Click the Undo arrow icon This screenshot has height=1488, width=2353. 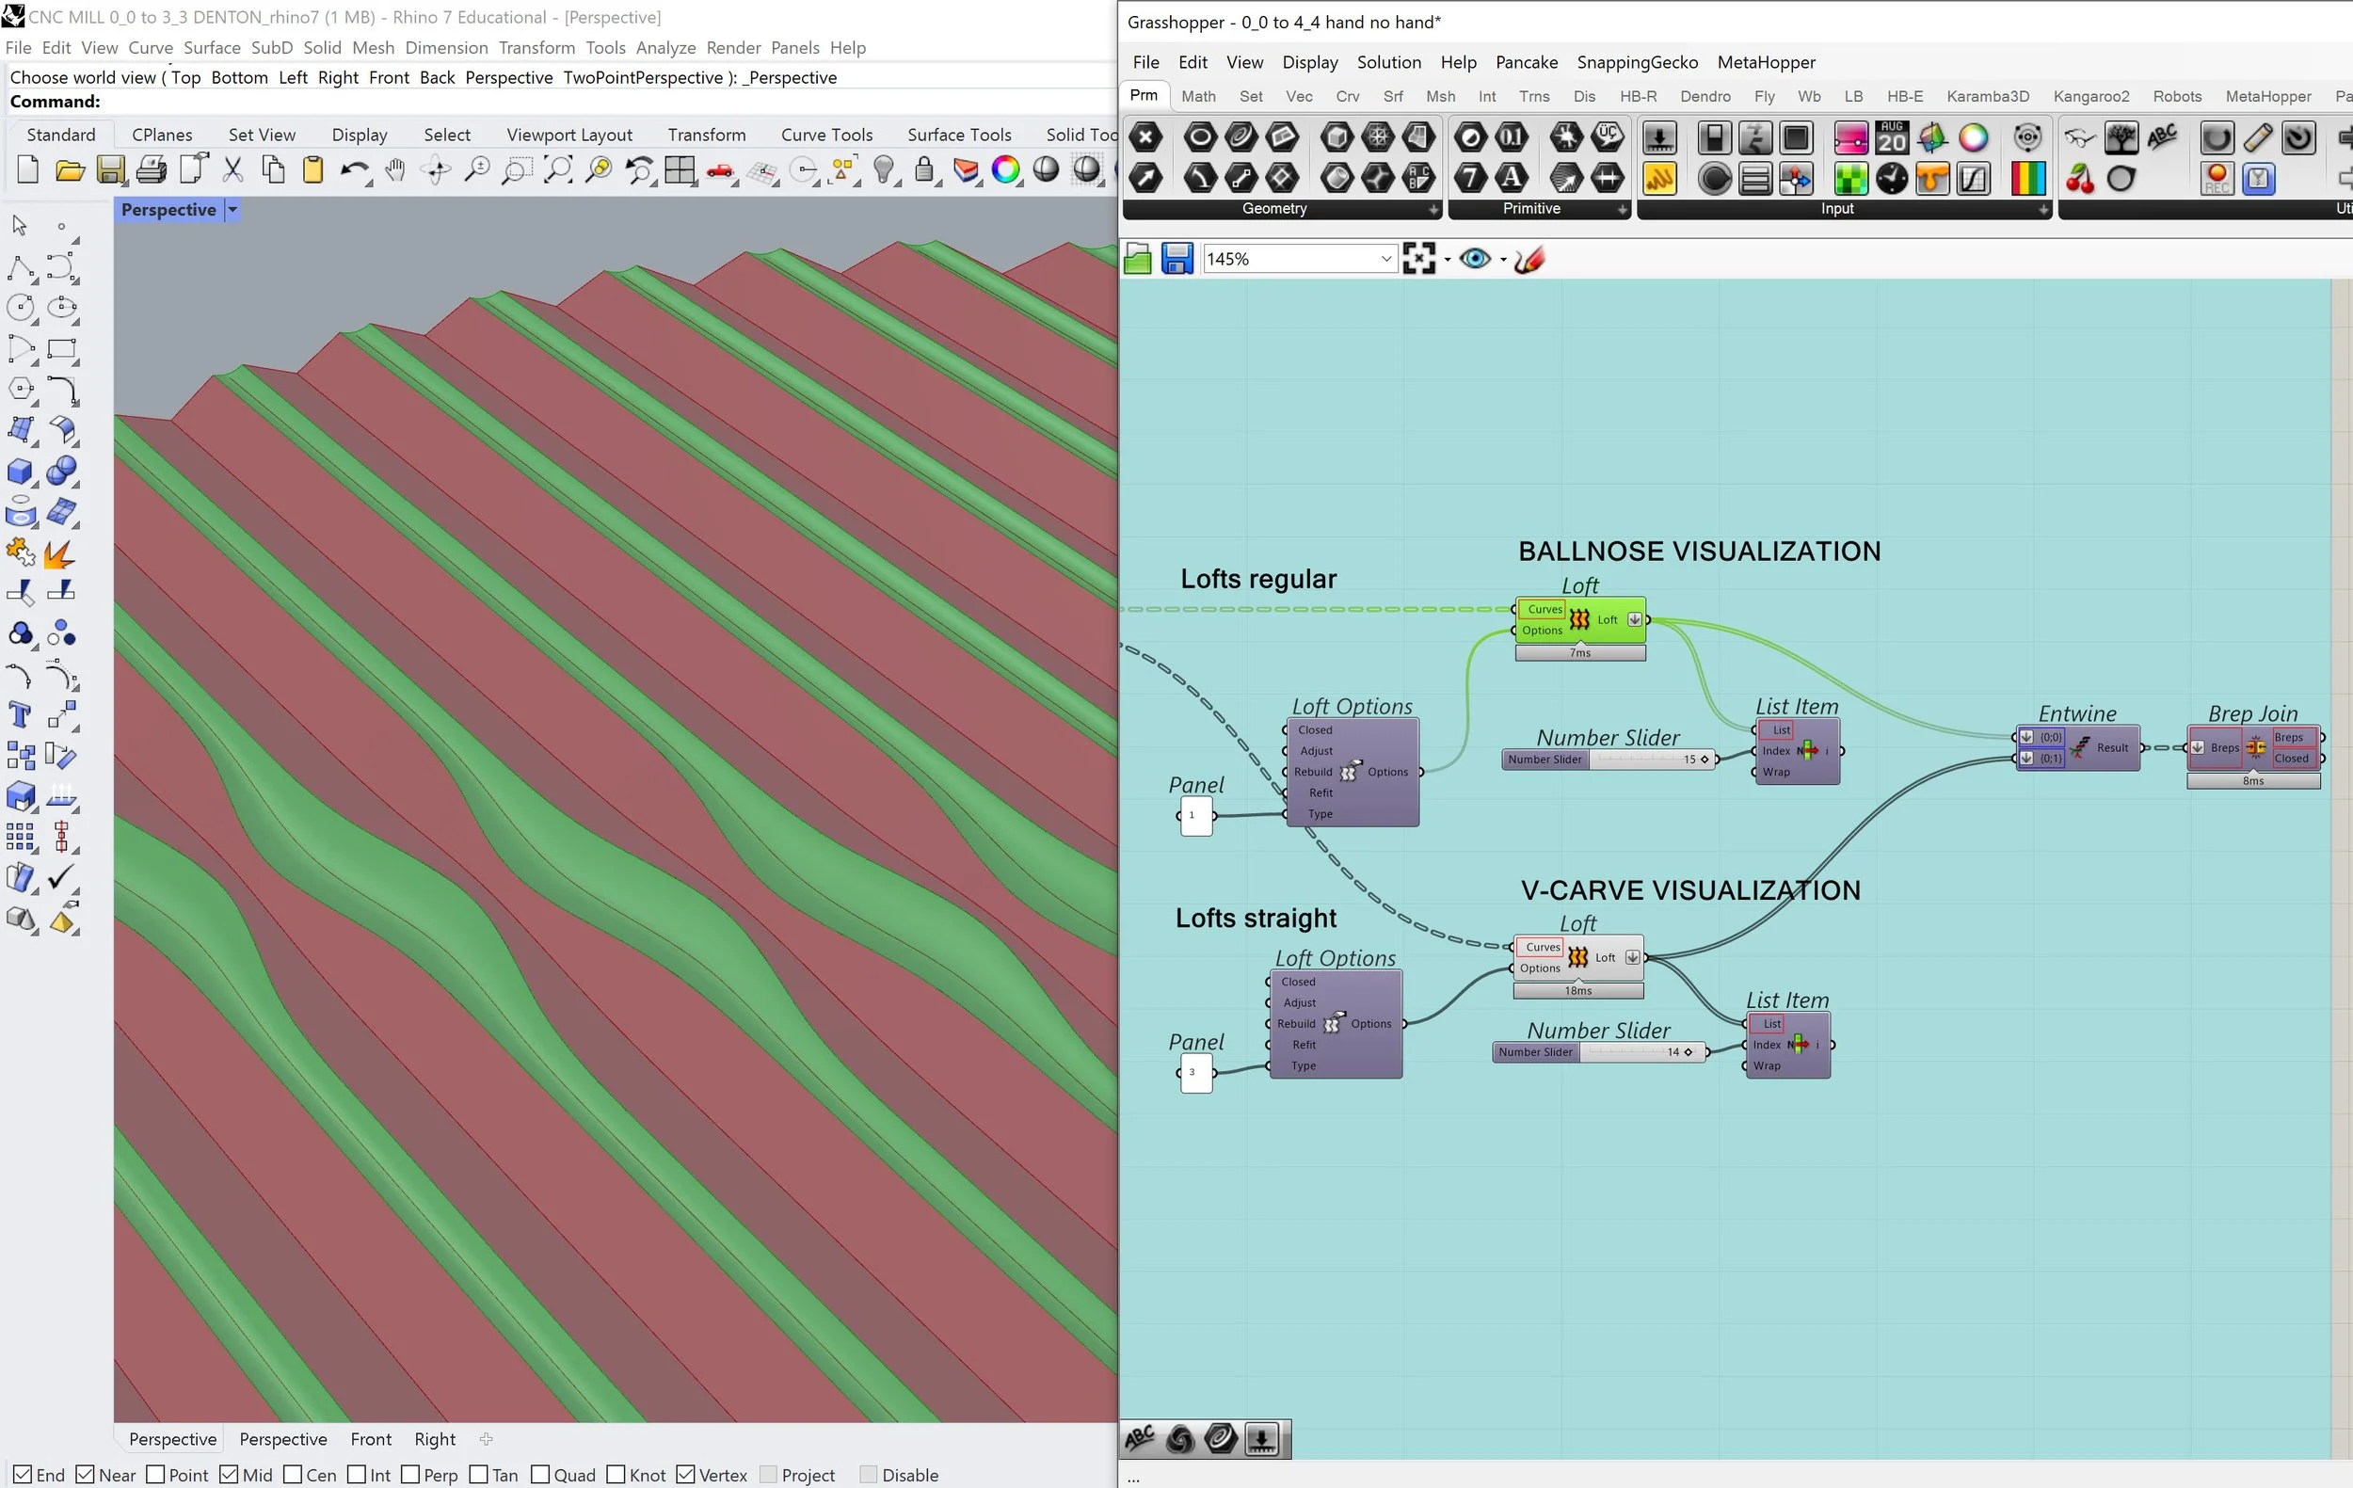(353, 171)
